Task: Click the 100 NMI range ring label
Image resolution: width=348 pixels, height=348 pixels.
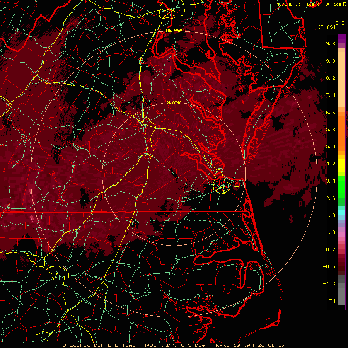Action: 173,31
